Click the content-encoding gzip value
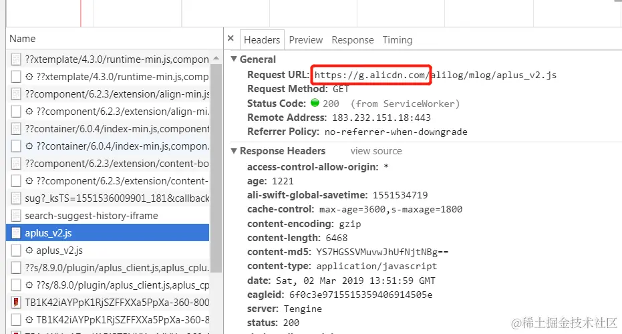 click(x=350, y=224)
